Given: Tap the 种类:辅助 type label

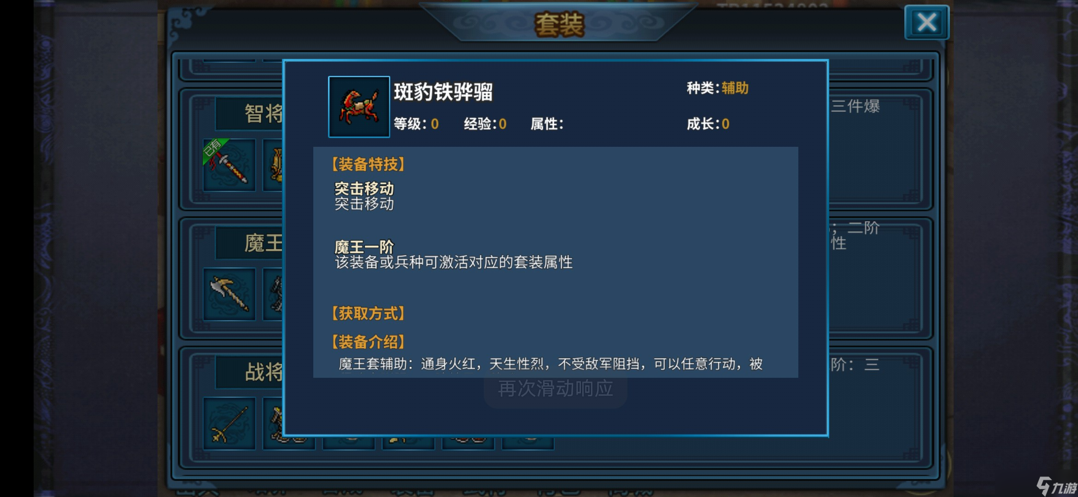Looking at the screenshot, I should click(717, 88).
